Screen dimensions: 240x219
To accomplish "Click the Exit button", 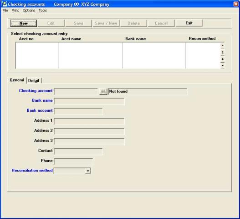I will (x=189, y=23).
